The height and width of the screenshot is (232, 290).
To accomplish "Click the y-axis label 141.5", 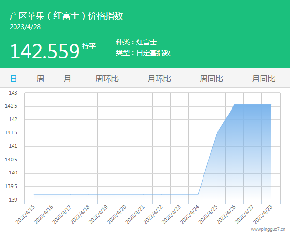I will point(11,132).
